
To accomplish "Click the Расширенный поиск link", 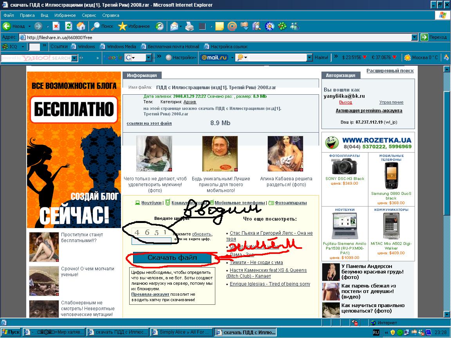I will (x=390, y=71).
